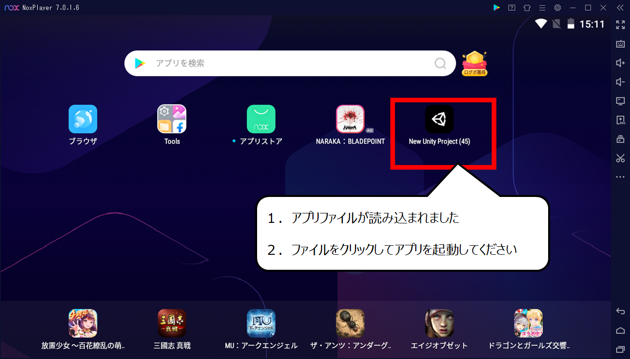Focus the アプリを検索 search field
This screenshot has height=359, width=630.
[290, 63]
